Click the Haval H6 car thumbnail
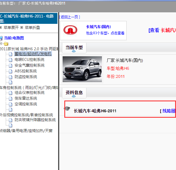Screen dimensions: 176x170 point(82,69)
